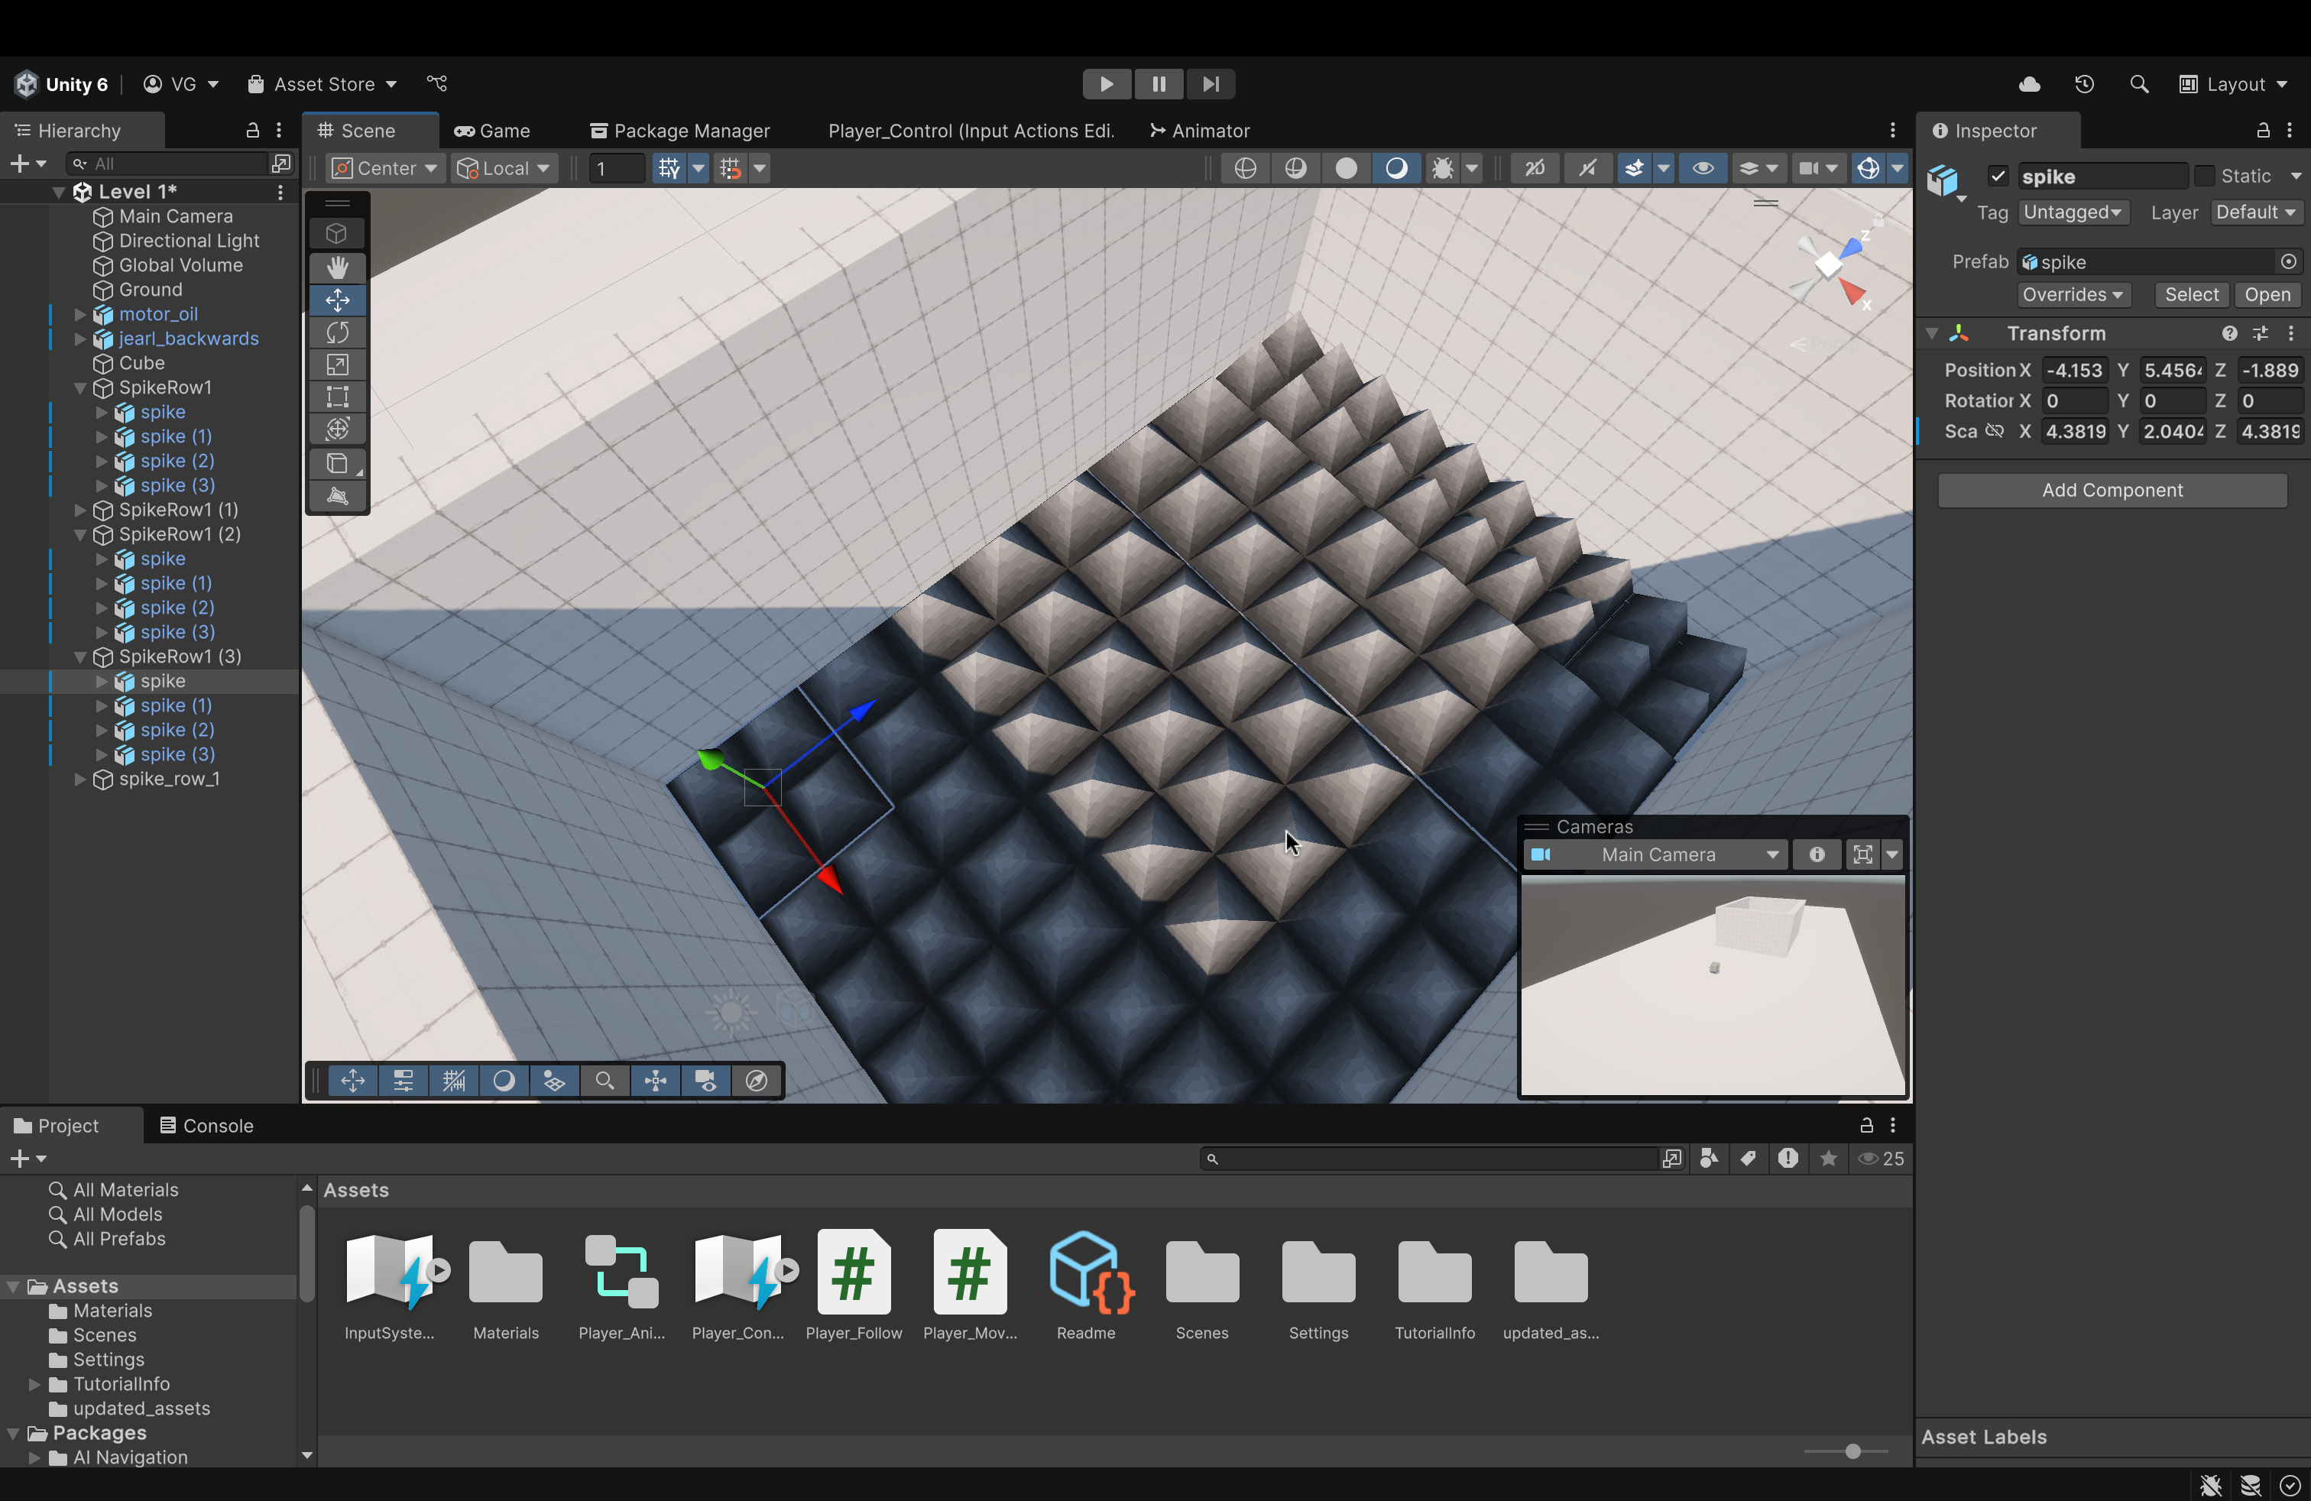Click the scene orientation gizmo cube
Image resolution: width=2311 pixels, height=1501 pixels.
coord(1829,264)
